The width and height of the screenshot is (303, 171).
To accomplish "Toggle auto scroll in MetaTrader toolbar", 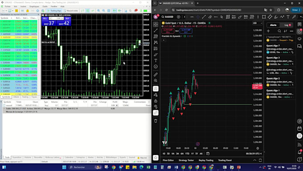I will [115, 11].
